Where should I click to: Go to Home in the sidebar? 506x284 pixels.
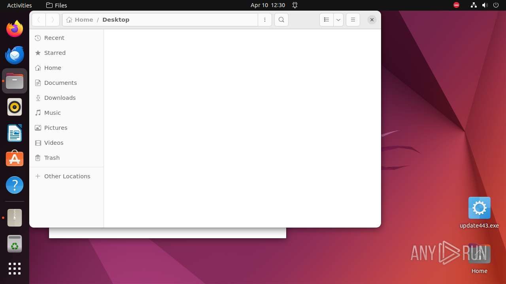[x=66, y=68]
